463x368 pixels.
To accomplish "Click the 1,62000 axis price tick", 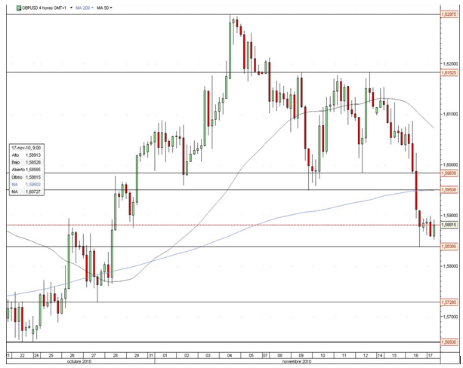I will click(x=450, y=63).
